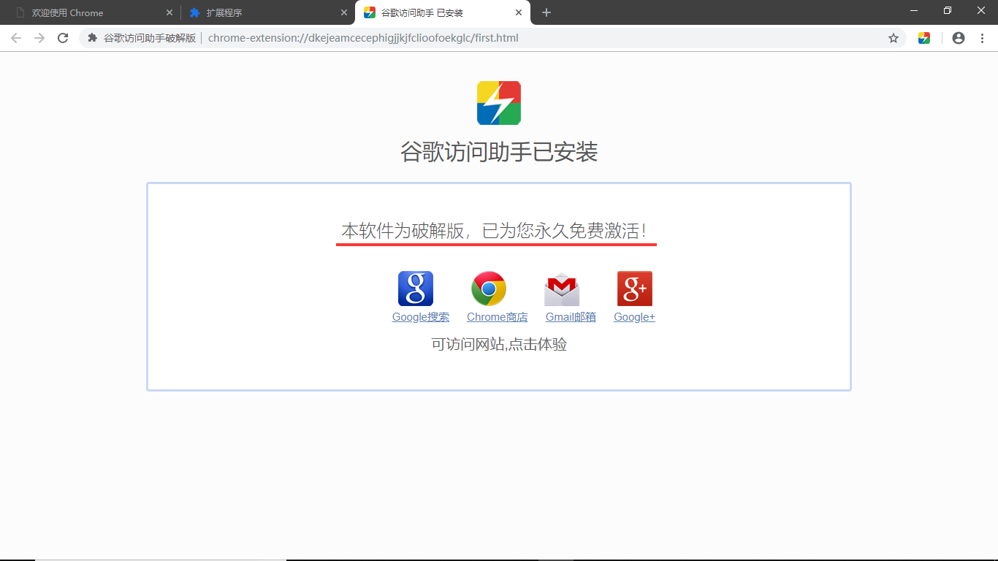Open the Chrome profile avatar icon
Screen dimensions: 998x561
click(959, 38)
